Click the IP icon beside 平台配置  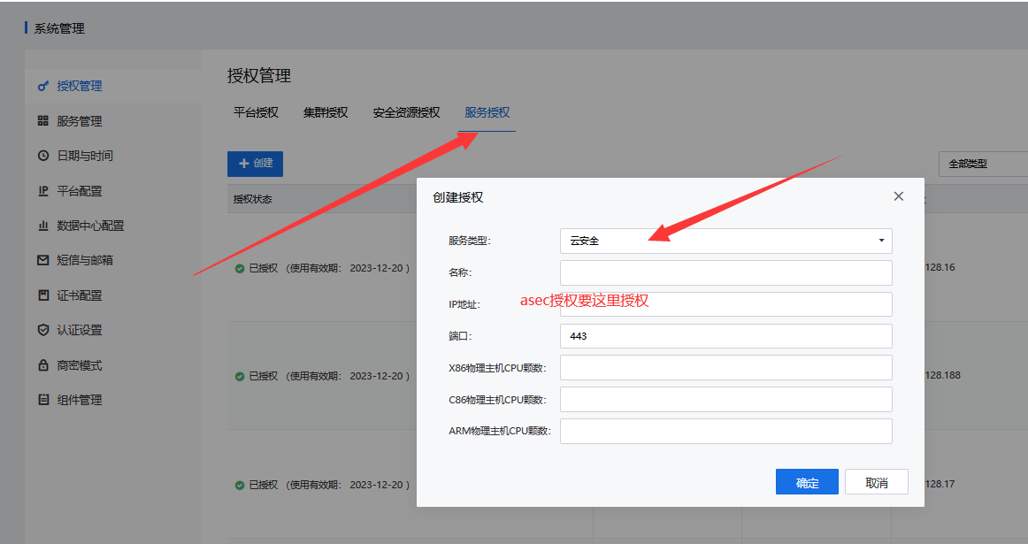pos(42,191)
